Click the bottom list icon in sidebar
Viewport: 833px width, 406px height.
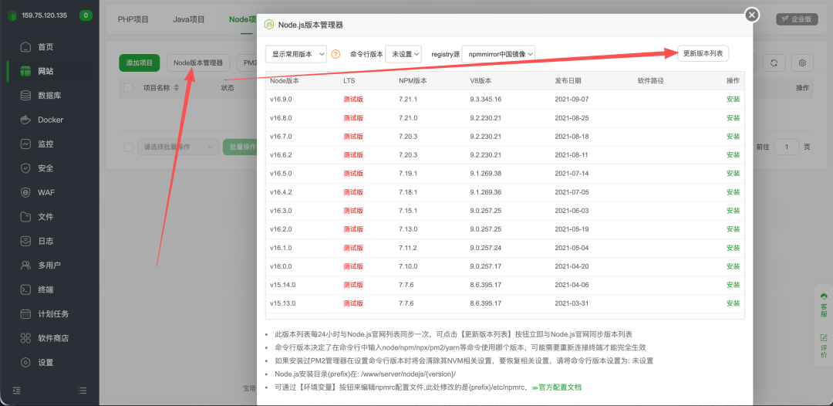point(83,390)
